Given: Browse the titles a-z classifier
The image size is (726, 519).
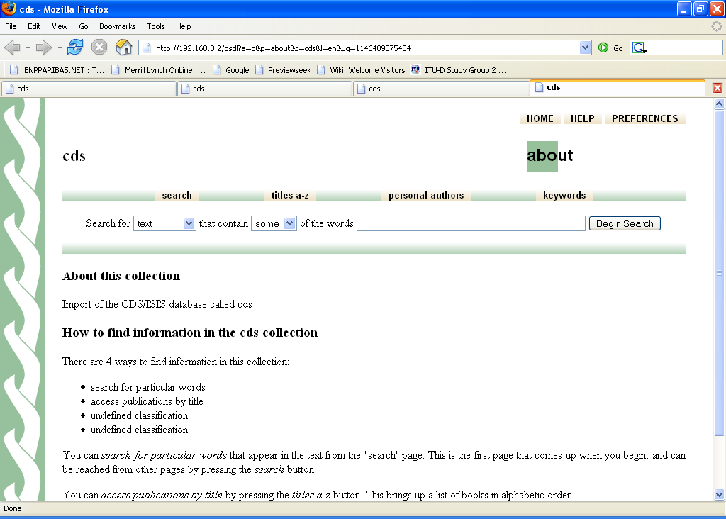Looking at the screenshot, I should pyautogui.click(x=290, y=196).
